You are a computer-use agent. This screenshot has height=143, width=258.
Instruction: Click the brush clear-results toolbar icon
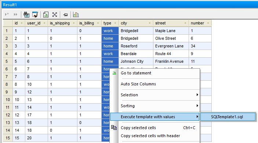click(x=35, y=15)
